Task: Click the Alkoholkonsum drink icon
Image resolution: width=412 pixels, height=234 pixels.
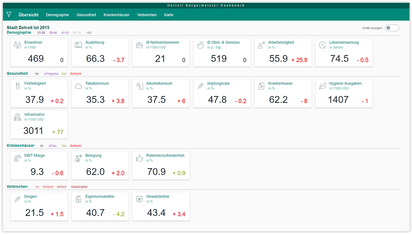Action: pos(139,86)
